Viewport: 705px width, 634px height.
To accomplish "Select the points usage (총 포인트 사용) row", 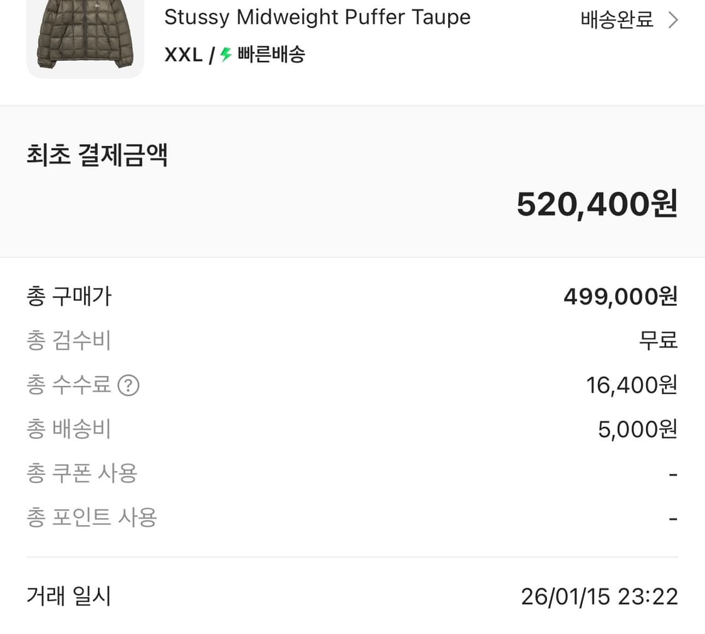I will (91, 517).
